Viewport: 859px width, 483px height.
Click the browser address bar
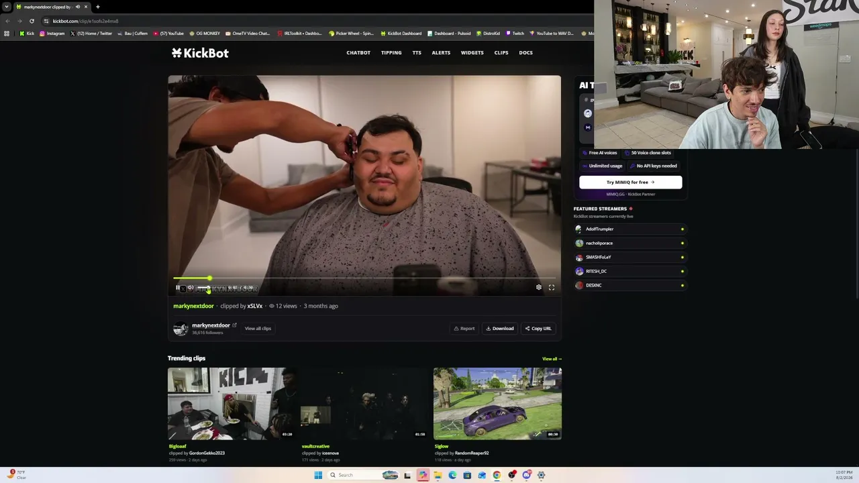pos(315,21)
